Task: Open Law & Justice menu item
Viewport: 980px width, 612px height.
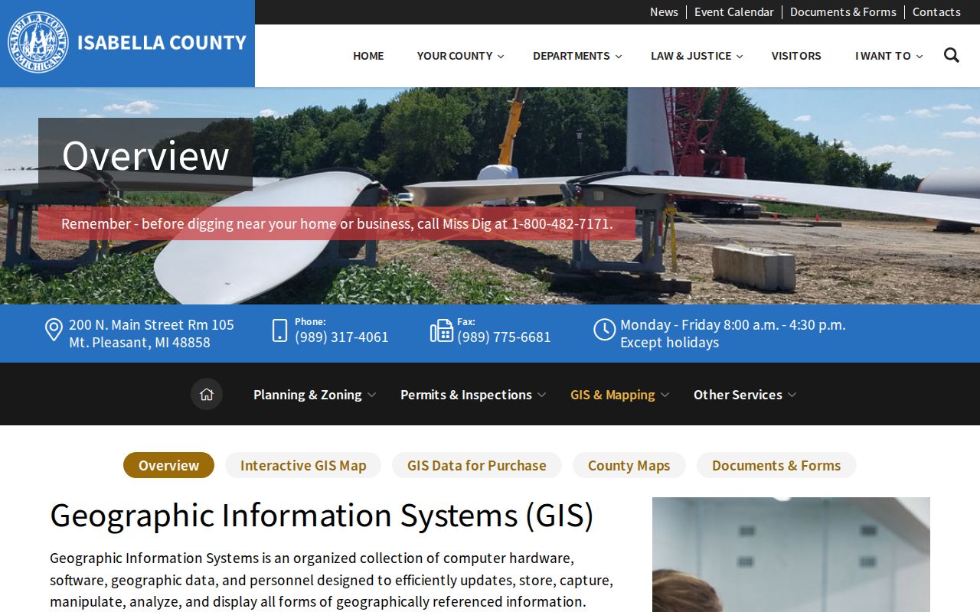Action: [x=691, y=56]
